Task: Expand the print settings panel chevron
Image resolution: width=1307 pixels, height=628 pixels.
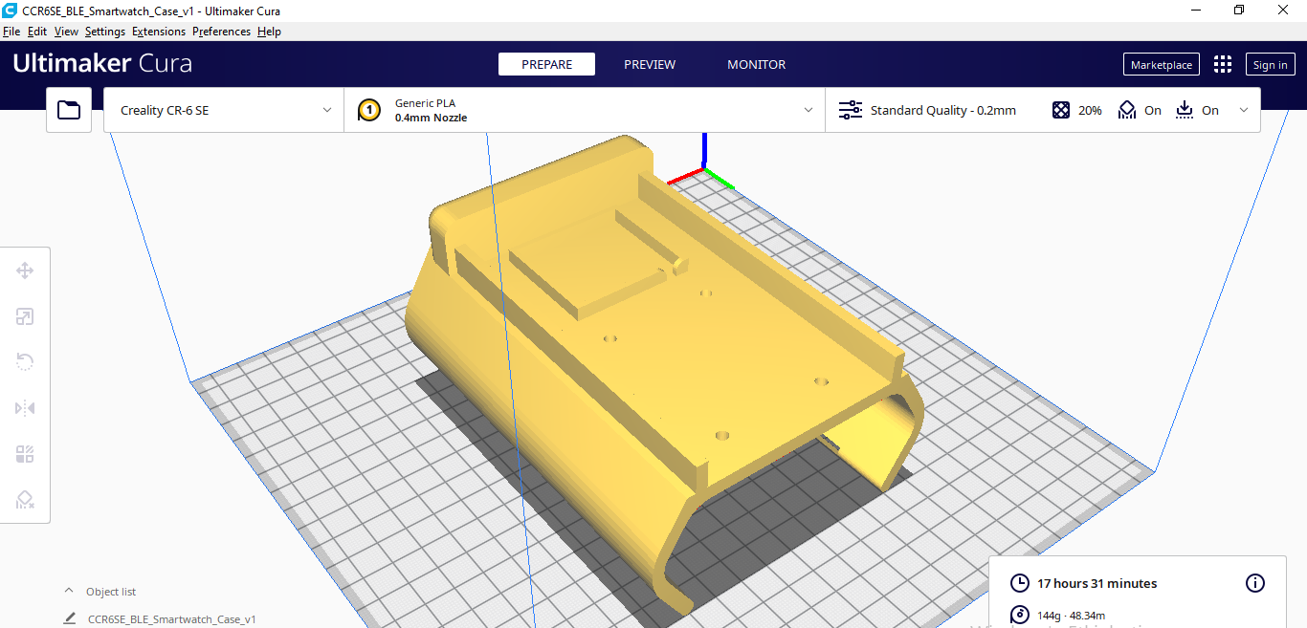Action: point(1244,110)
